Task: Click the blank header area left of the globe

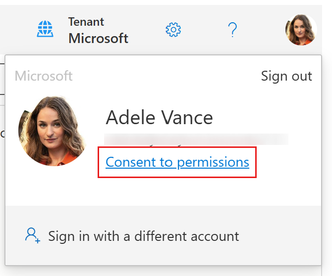Action: [x=18, y=30]
